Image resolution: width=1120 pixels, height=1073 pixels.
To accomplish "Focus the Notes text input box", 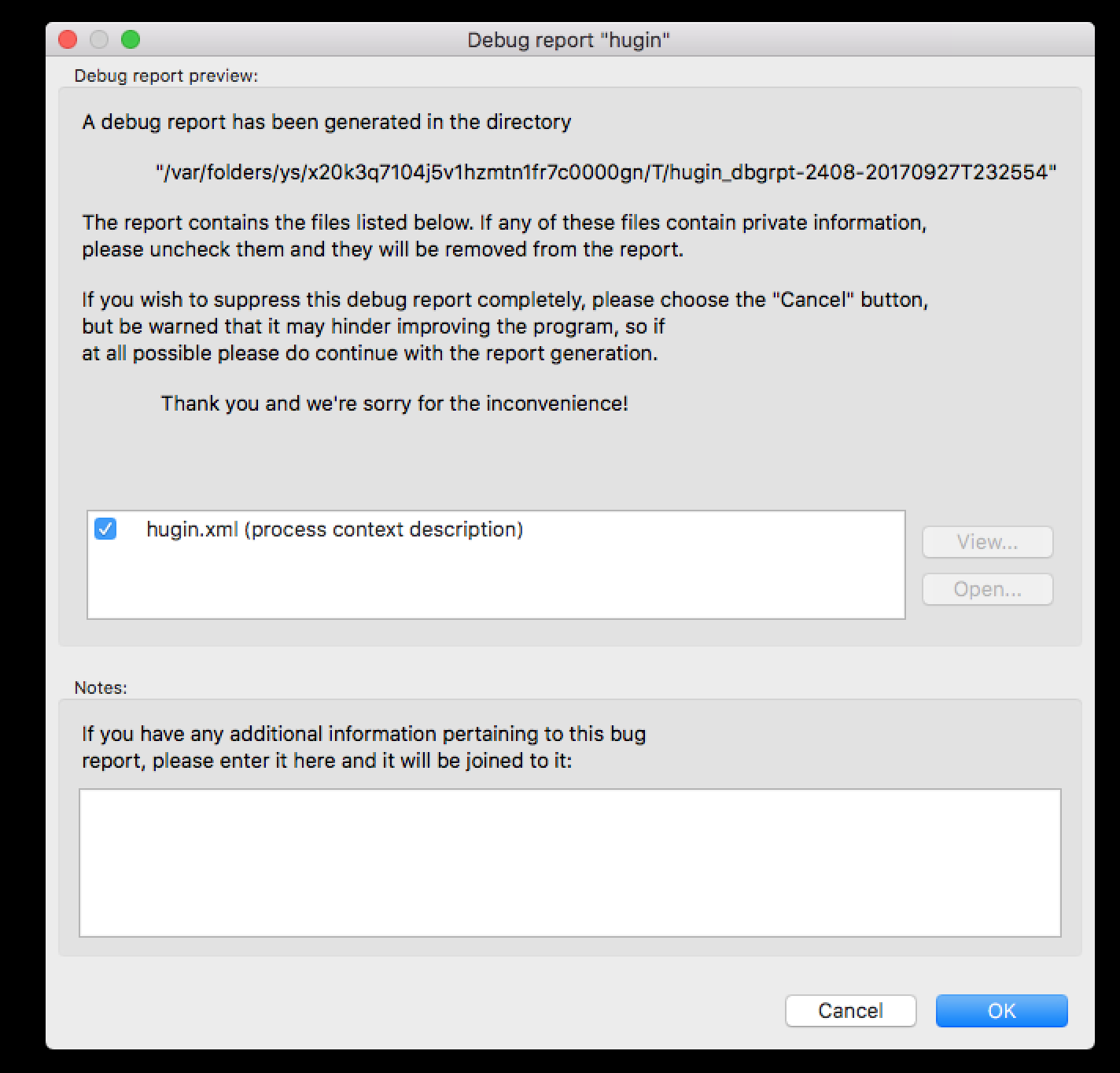I will 569,862.
